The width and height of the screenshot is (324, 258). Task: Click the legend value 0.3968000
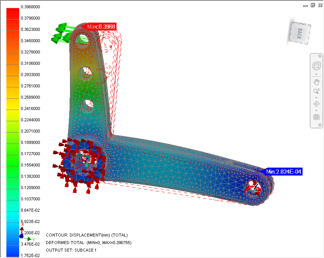(30, 7)
